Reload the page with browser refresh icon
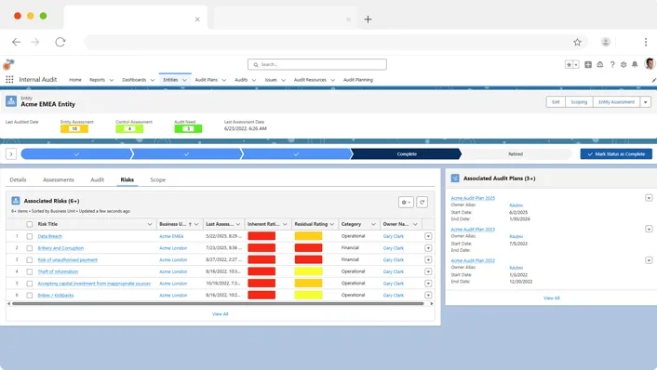Viewport: 657px width, 370px height. pos(60,42)
